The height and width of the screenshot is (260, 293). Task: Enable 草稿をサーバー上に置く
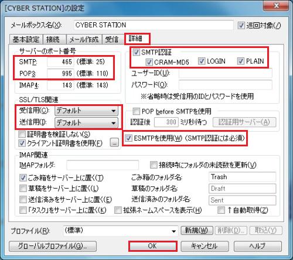[23, 189]
